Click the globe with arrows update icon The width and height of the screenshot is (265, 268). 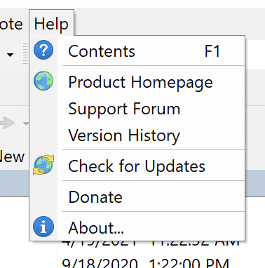(43, 165)
